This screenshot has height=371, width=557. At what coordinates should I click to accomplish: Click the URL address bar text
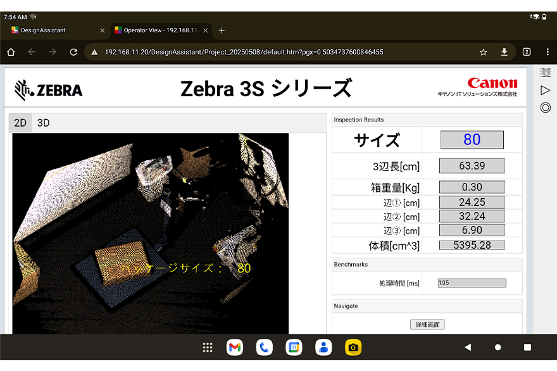tap(244, 52)
